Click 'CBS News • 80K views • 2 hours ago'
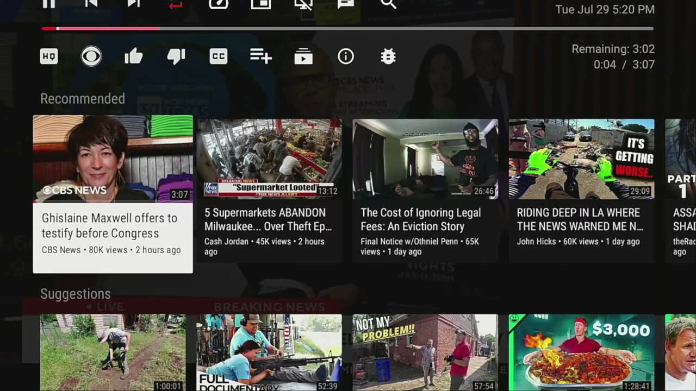Viewport: 696px width, 391px height. (x=111, y=250)
